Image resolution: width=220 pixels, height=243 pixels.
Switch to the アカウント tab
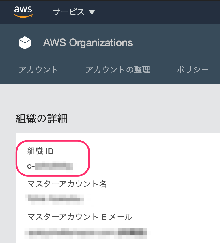38,70
